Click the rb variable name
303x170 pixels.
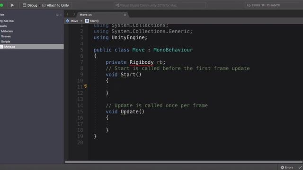(160, 62)
